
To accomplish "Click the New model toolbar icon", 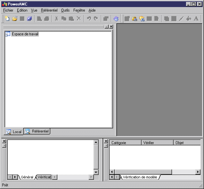I will coord(7,19).
